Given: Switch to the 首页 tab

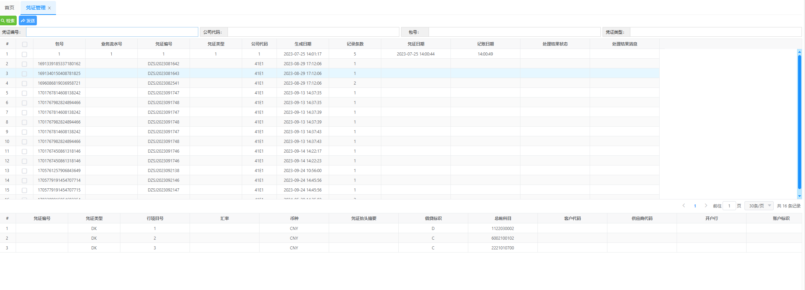Looking at the screenshot, I should click(9, 8).
